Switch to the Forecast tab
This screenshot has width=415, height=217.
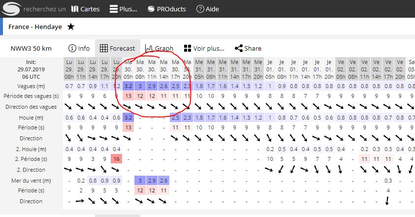pos(117,48)
